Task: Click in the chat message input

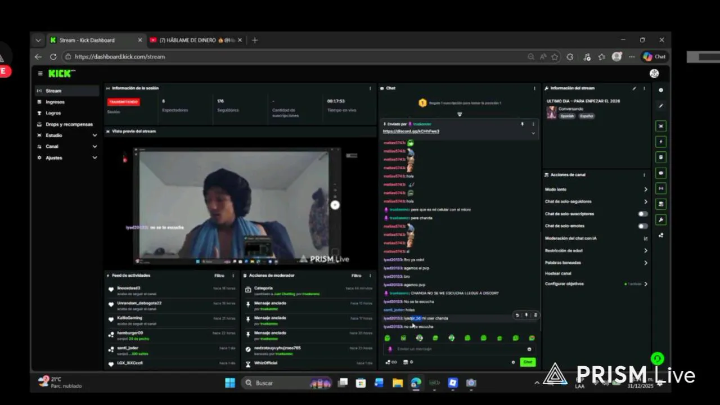Action: [x=458, y=349]
